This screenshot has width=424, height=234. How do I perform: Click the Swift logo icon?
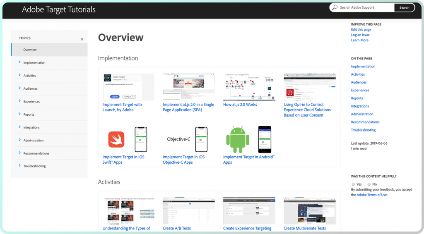coord(116,139)
